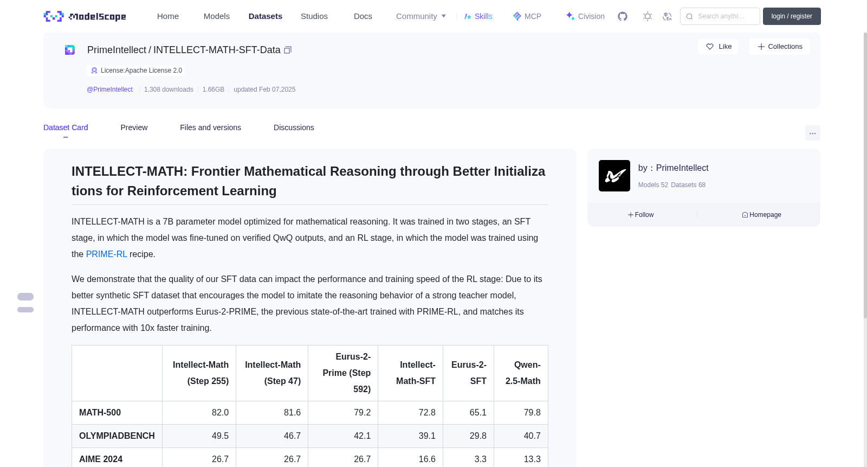Click the Models 52 count
This screenshot has width=867, height=467.
(x=653, y=185)
